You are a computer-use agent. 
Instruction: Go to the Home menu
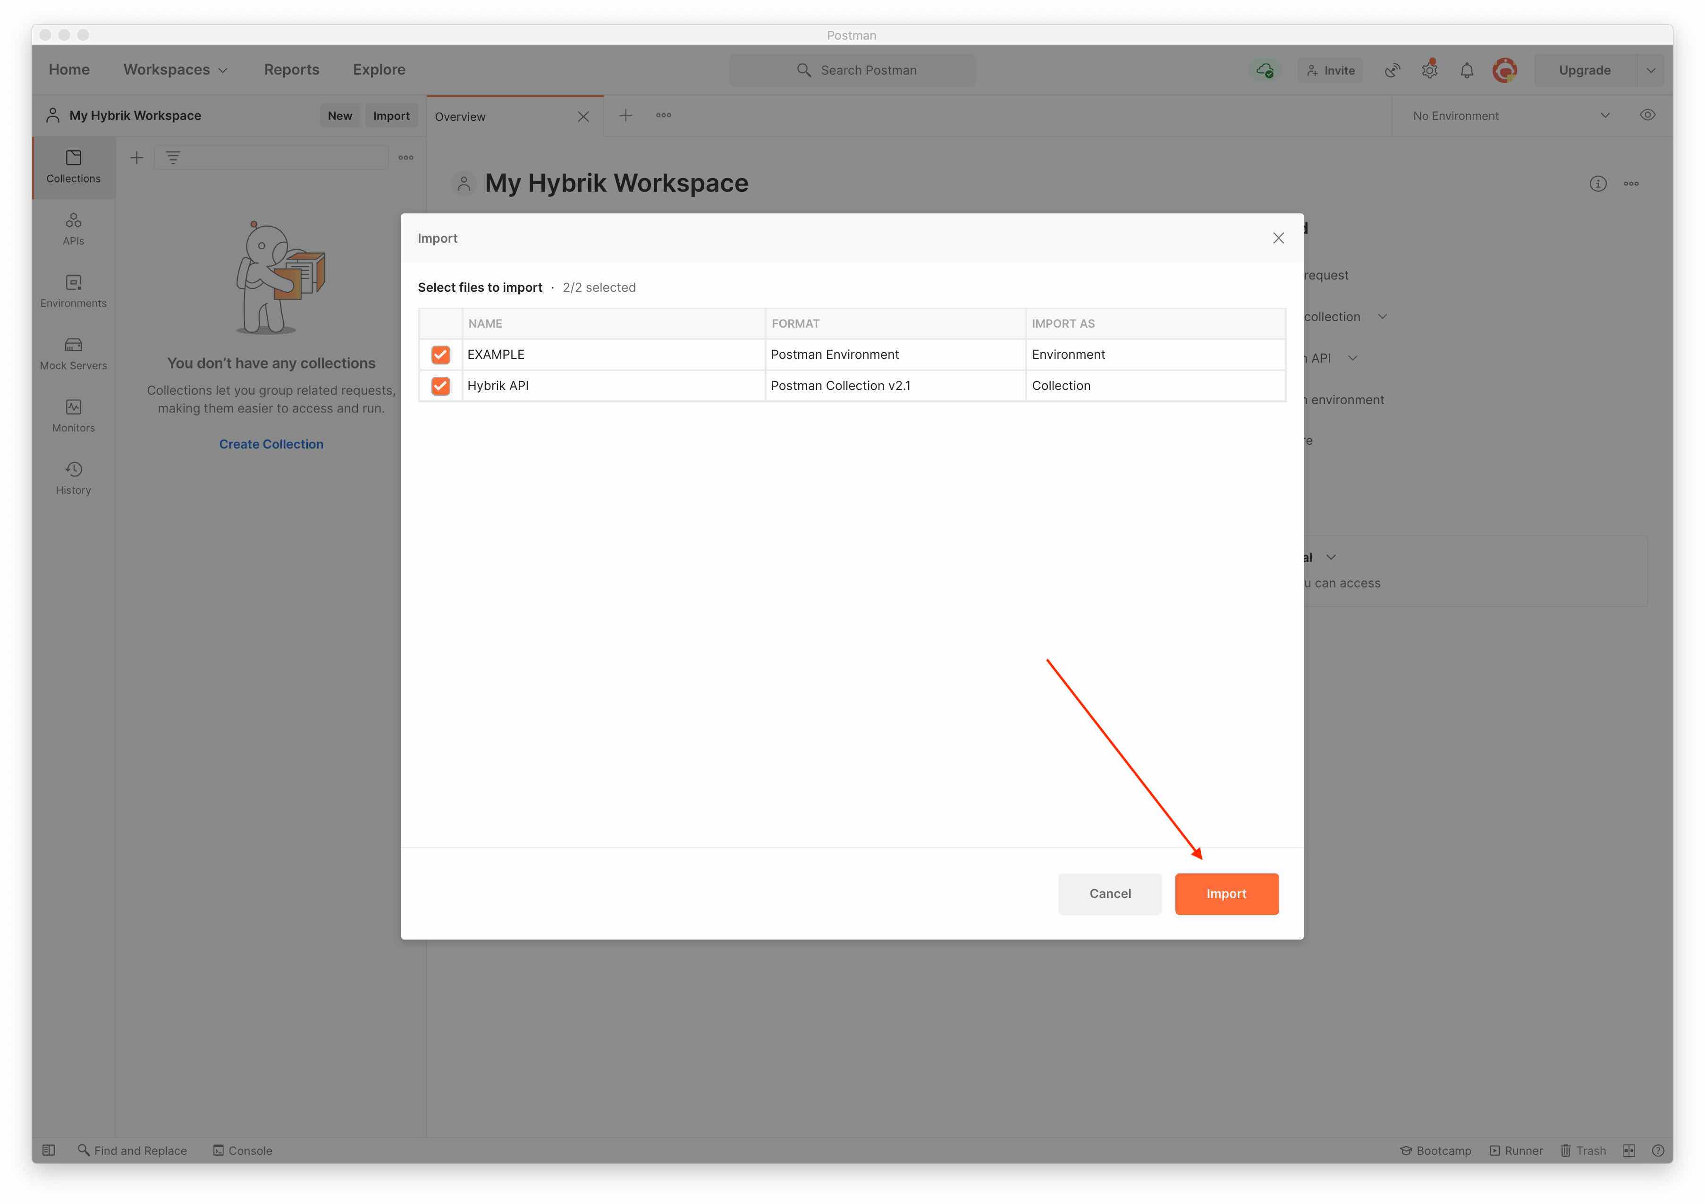pos(69,70)
